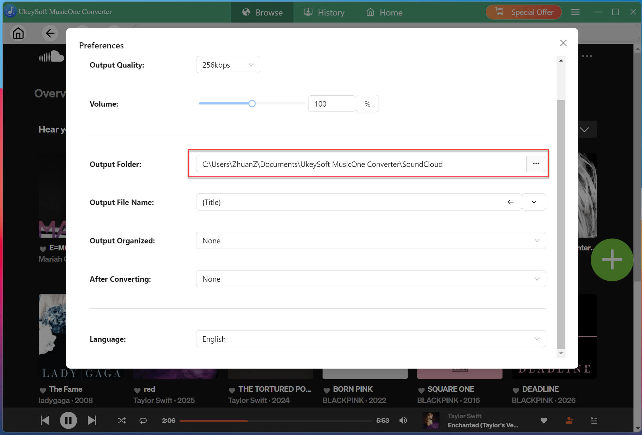This screenshot has width=642, height=435.
Task: Click the Special Offer cart icon
Action: click(499, 12)
